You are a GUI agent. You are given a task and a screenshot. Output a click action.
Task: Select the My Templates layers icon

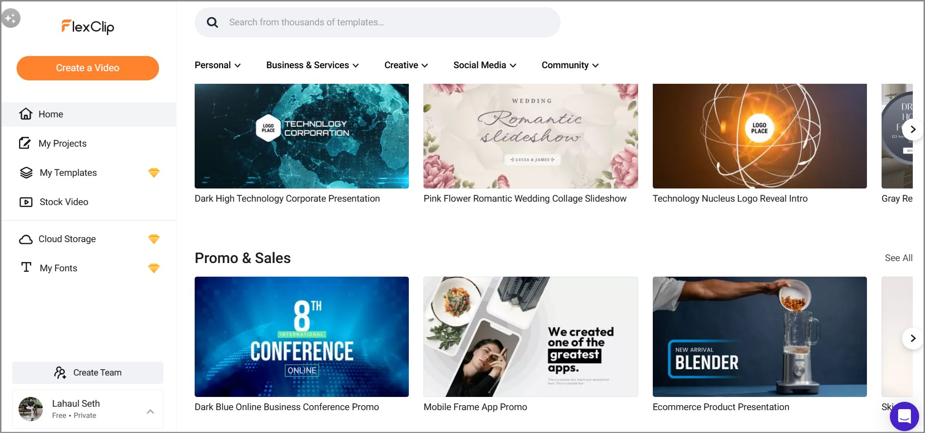pos(26,172)
